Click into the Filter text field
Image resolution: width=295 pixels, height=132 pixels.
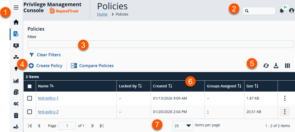click(x=161, y=44)
